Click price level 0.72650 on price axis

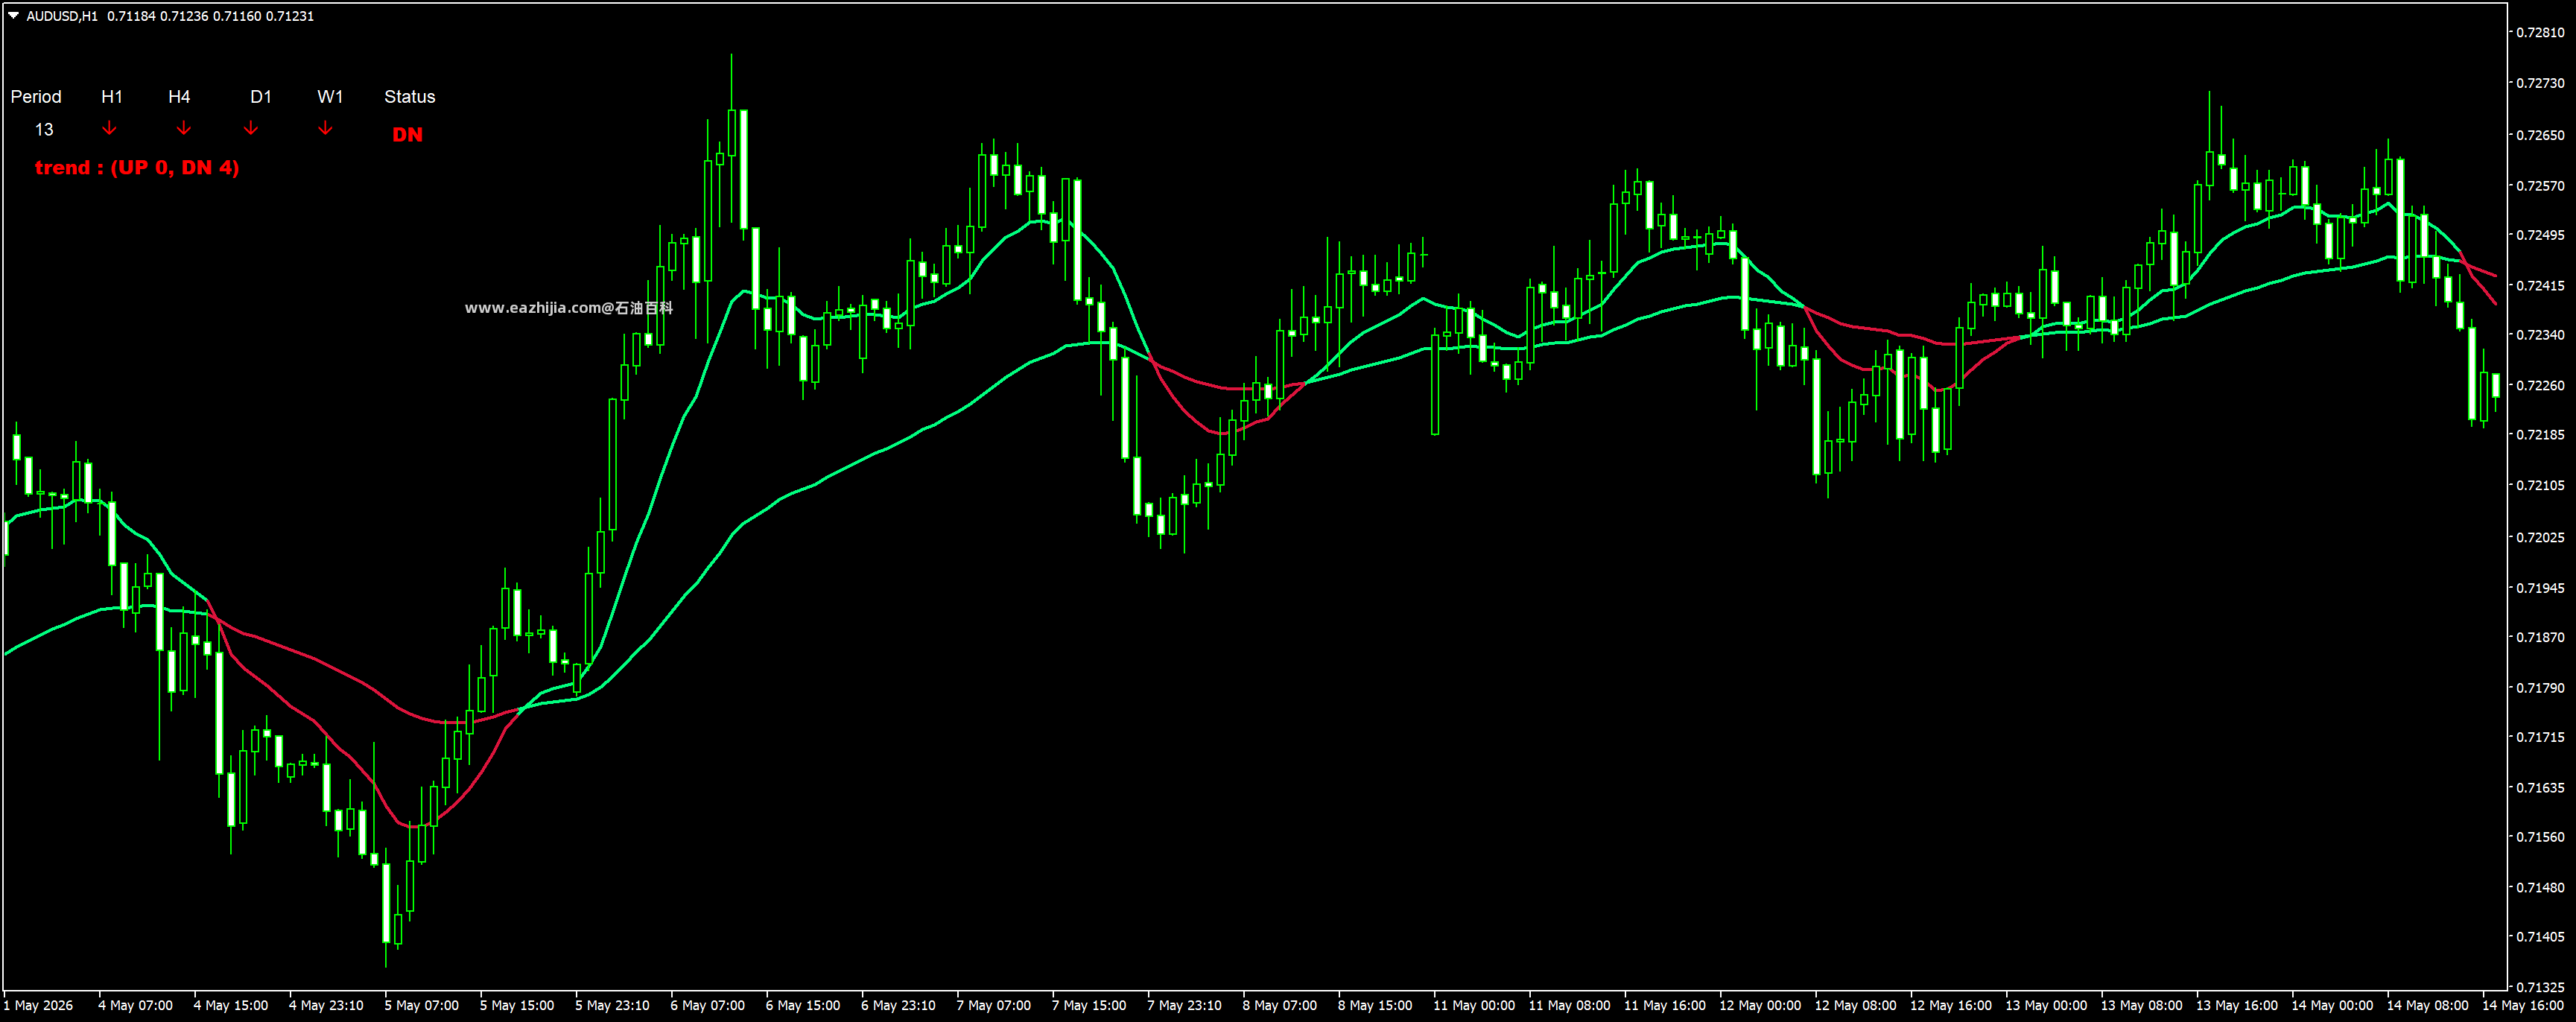(2540, 135)
